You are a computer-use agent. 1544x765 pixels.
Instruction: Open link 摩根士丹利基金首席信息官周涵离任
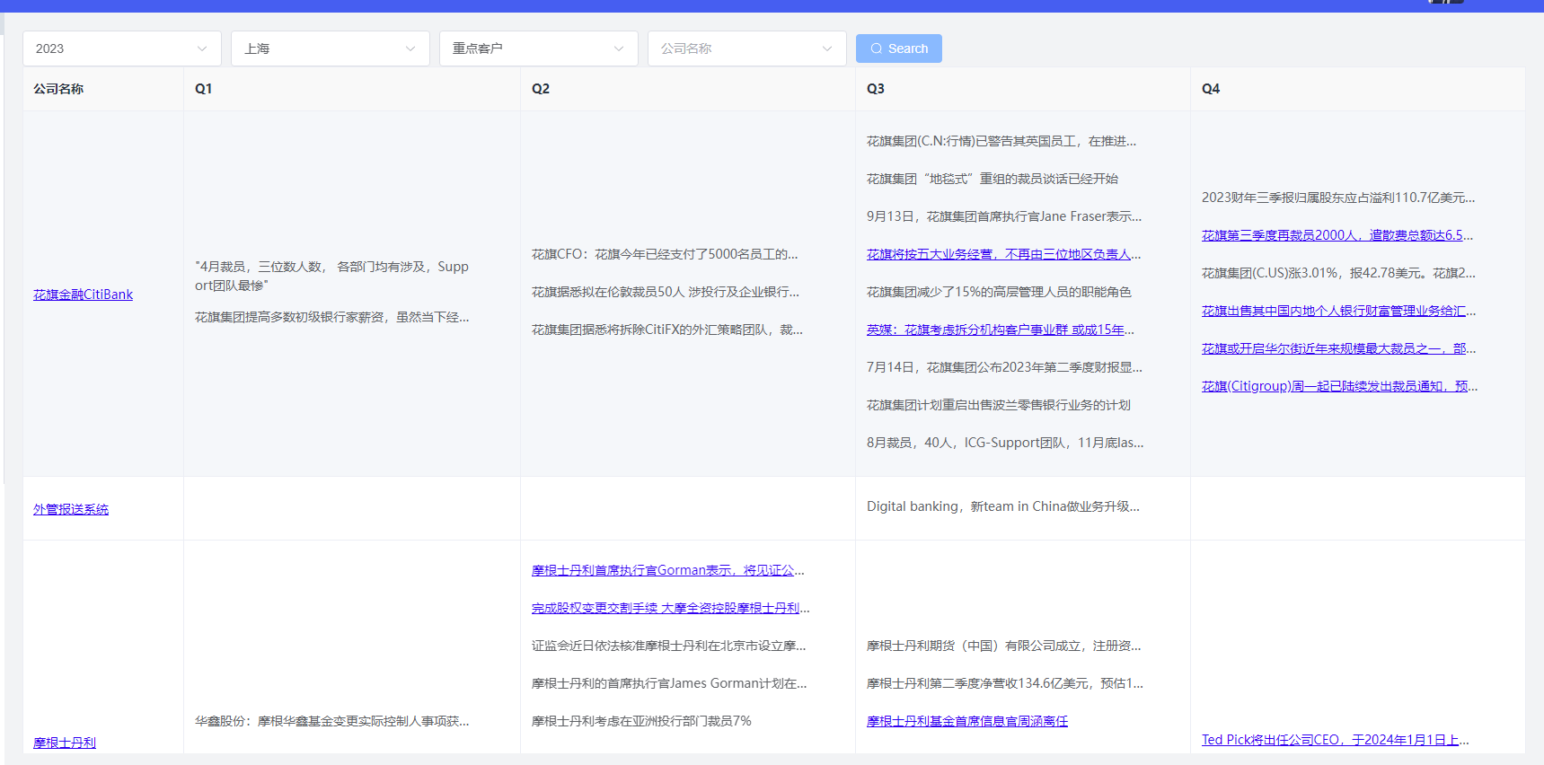[x=967, y=721]
